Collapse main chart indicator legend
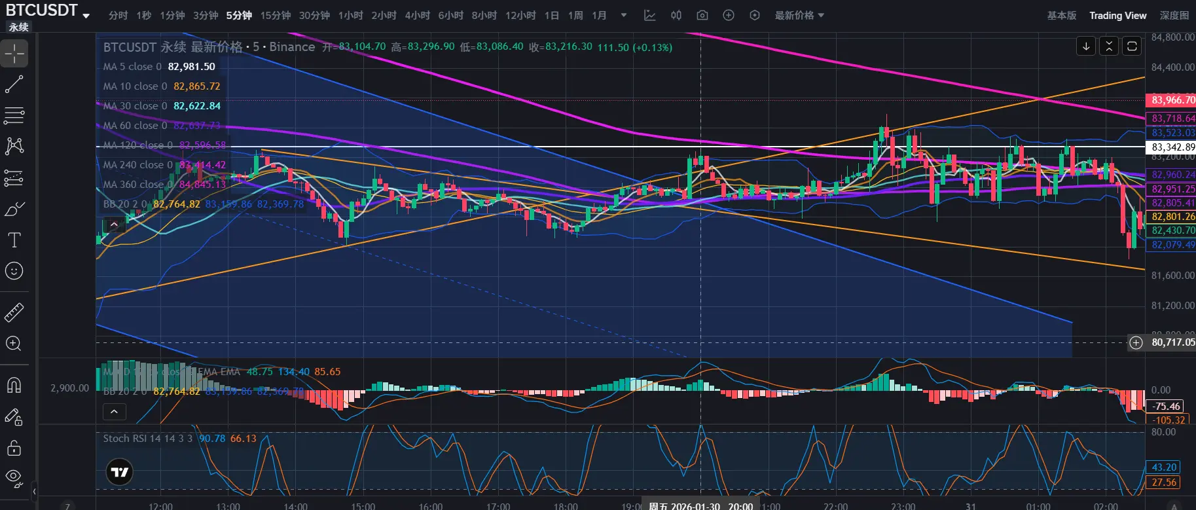1196x510 pixels. coord(114,225)
